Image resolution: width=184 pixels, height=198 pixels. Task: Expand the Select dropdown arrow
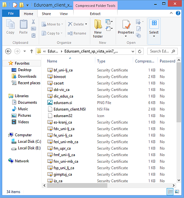click(154, 36)
